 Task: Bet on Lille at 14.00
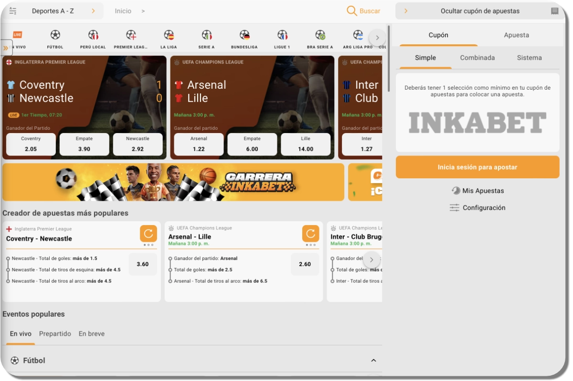306,144
